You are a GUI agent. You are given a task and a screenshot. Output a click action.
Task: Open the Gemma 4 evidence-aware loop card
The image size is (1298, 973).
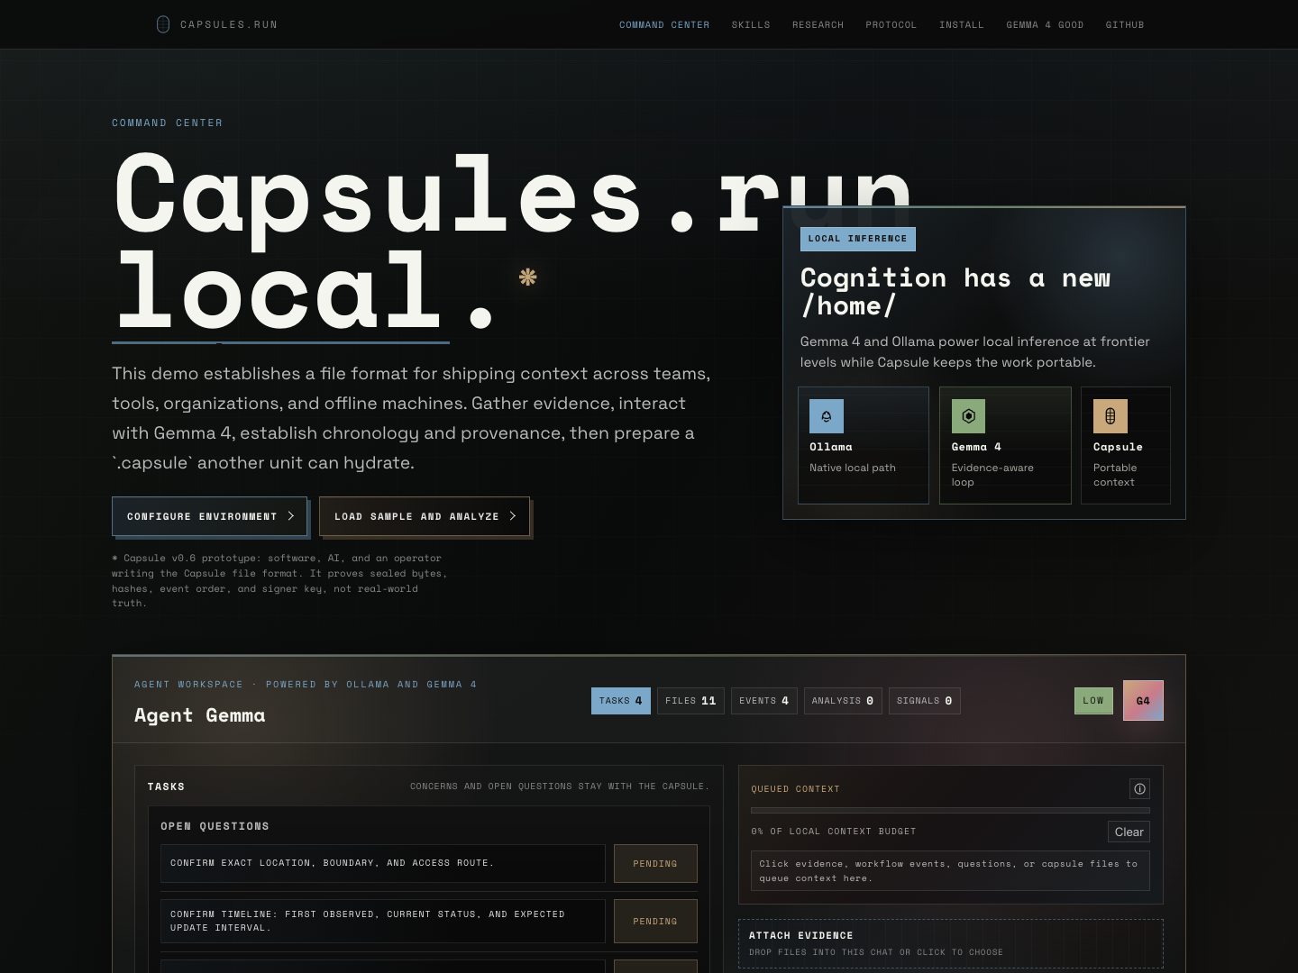tap(1005, 445)
